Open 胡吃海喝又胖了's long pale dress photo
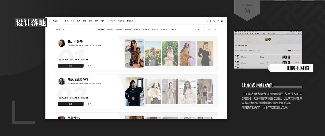Viewport: 325px width, 136px height. click(x=170, y=92)
